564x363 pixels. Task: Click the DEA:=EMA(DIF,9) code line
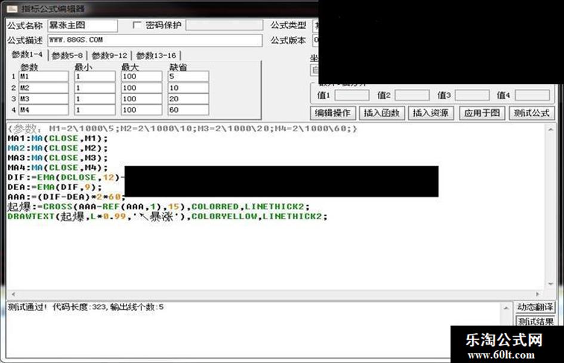55,187
